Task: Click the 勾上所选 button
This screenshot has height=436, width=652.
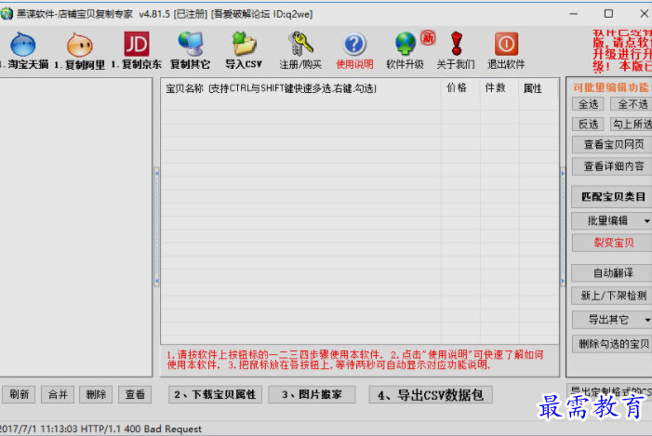Action: 632,124
